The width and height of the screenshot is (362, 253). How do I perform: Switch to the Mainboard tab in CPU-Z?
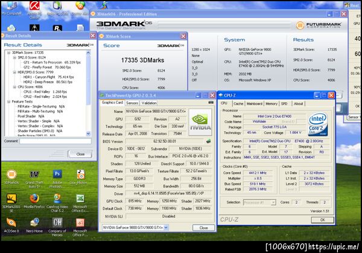pyautogui.click(x=254, y=103)
